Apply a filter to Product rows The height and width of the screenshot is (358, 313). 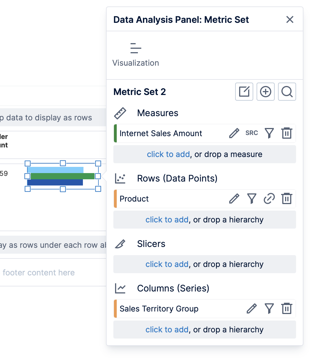[252, 199]
